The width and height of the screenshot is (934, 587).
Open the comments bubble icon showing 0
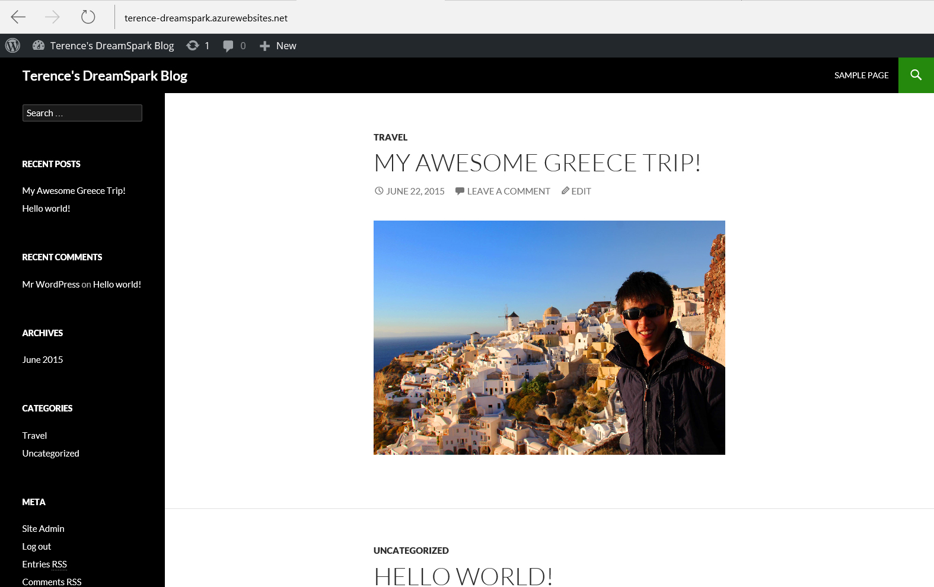228,46
